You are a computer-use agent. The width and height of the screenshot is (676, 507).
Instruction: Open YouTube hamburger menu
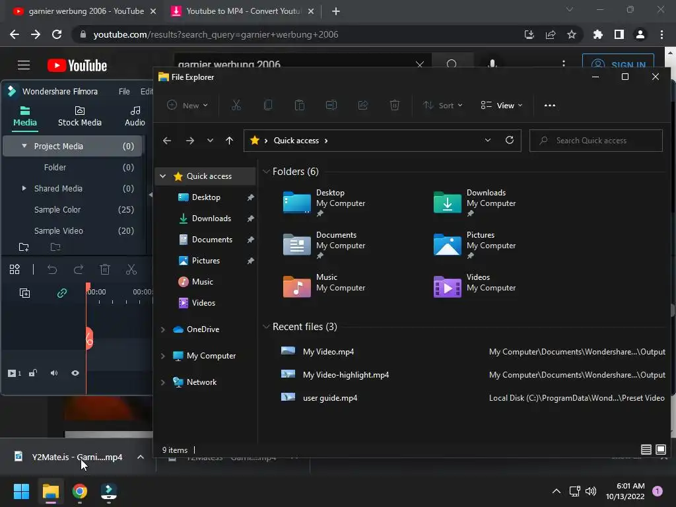coord(24,65)
